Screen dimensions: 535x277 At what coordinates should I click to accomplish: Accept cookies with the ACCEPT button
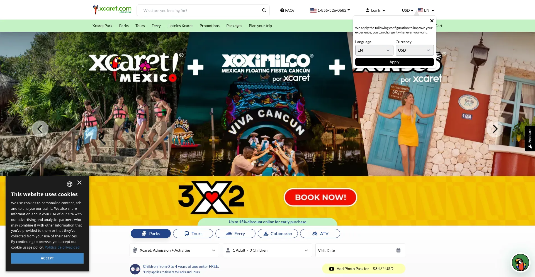pyautogui.click(x=47, y=258)
